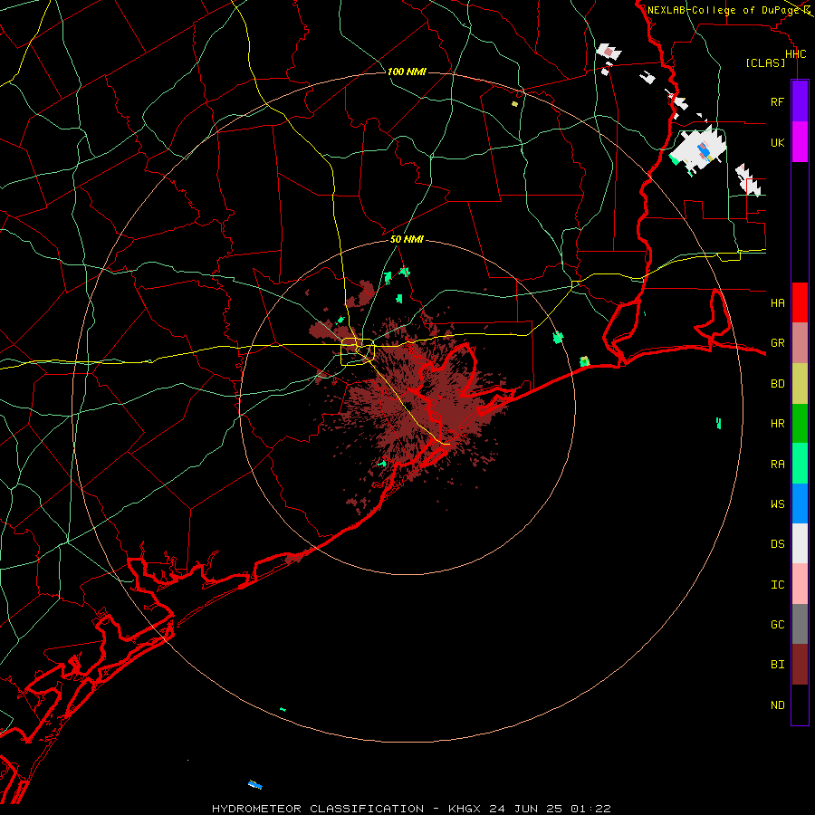Click the blue WS legend color swatch

[800, 503]
